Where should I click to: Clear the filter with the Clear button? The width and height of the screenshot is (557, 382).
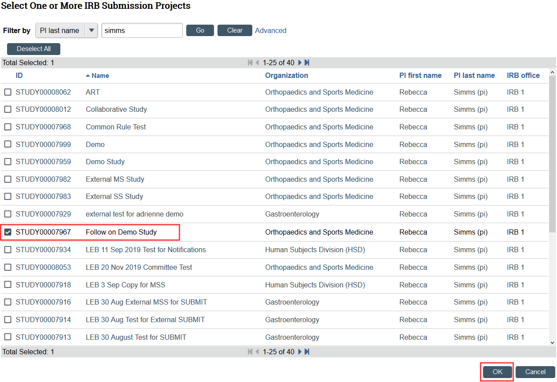point(235,30)
